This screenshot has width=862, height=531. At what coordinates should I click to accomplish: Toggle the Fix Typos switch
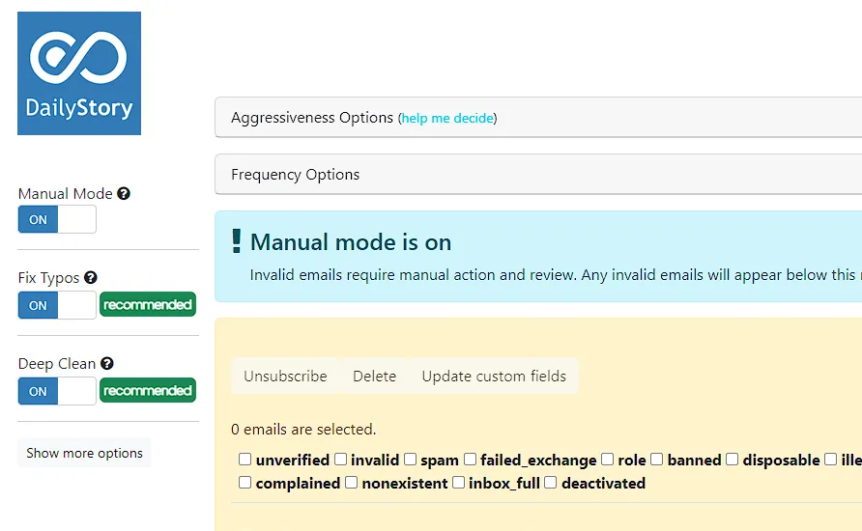[x=57, y=305]
